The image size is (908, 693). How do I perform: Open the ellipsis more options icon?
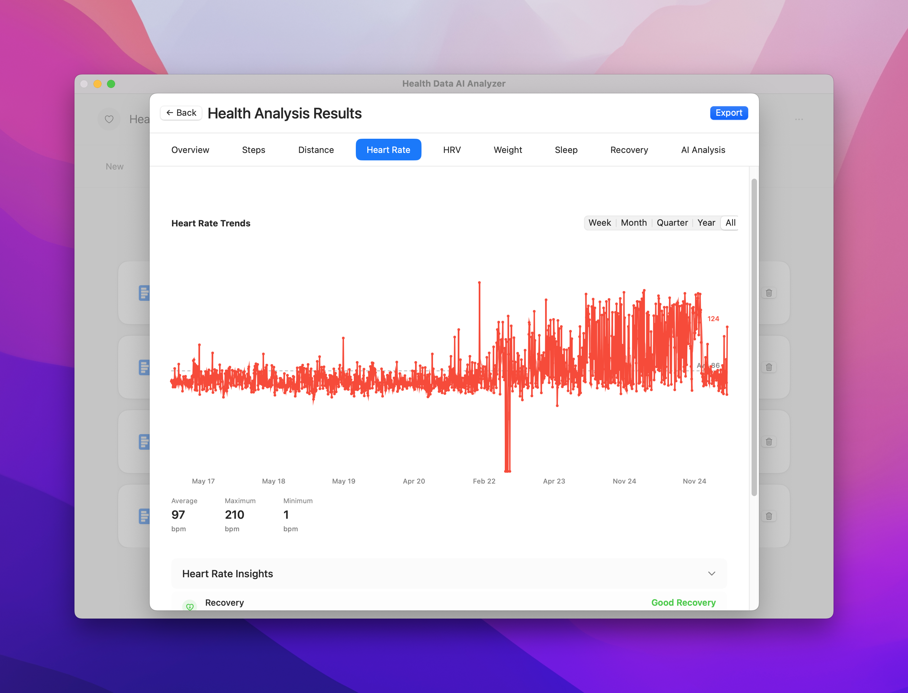799,119
